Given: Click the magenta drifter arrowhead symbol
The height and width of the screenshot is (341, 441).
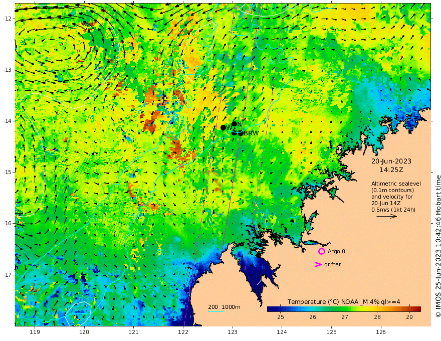Looking at the screenshot, I should click(x=318, y=264).
